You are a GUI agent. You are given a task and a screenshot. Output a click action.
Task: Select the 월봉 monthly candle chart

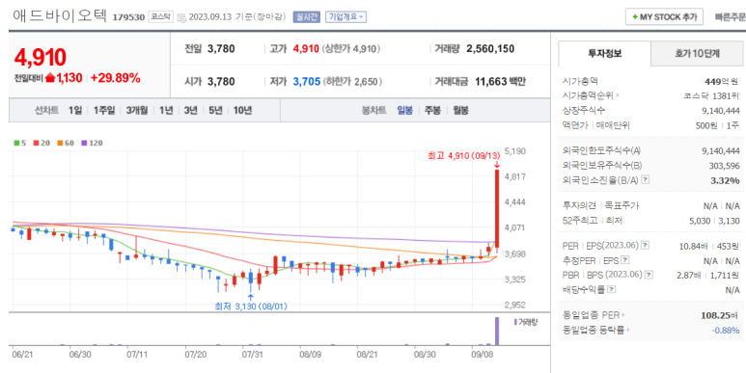(x=460, y=110)
